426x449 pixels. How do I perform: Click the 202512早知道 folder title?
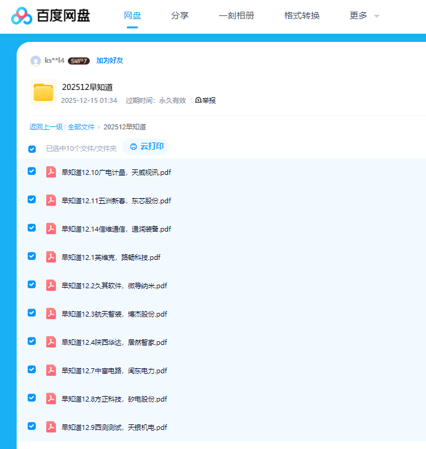point(87,87)
